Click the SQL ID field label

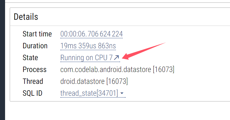tap(32, 93)
